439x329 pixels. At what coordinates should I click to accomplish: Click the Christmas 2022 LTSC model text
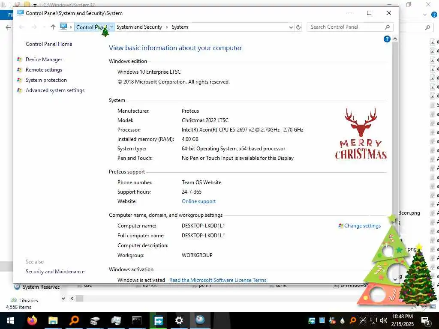pyautogui.click(x=205, y=120)
